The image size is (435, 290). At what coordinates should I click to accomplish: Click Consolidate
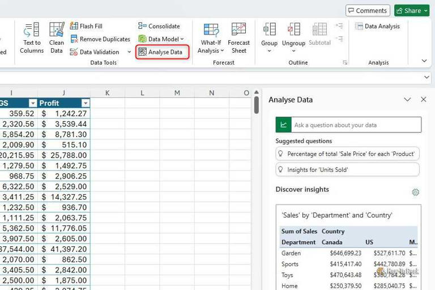pos(159,26)
